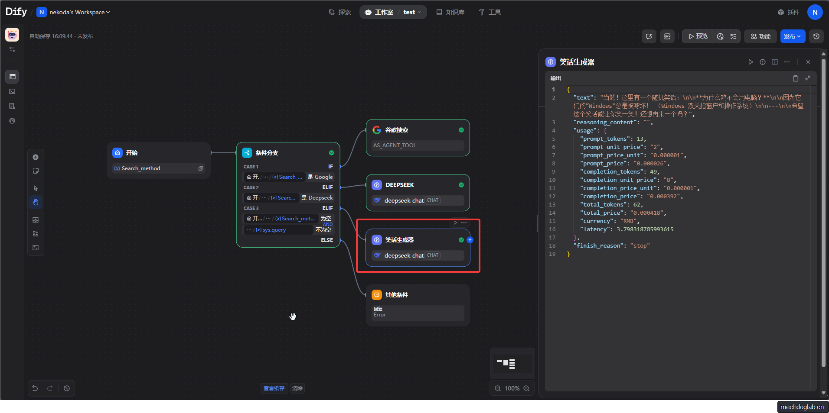
Task: Add a note to the canvas
Action: tap(36, 171)
